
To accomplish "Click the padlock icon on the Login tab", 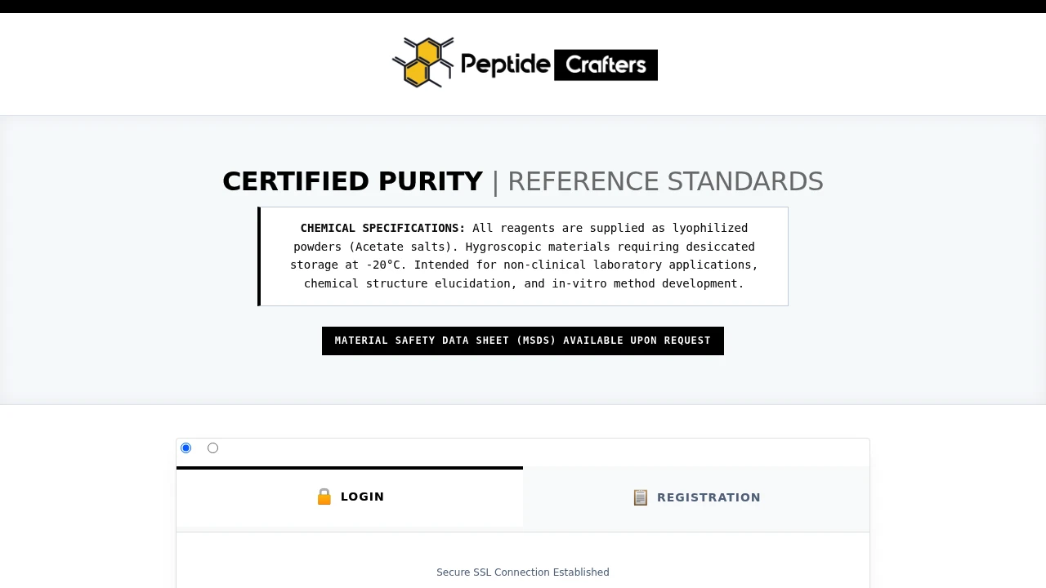I will [x=324, y=497].
